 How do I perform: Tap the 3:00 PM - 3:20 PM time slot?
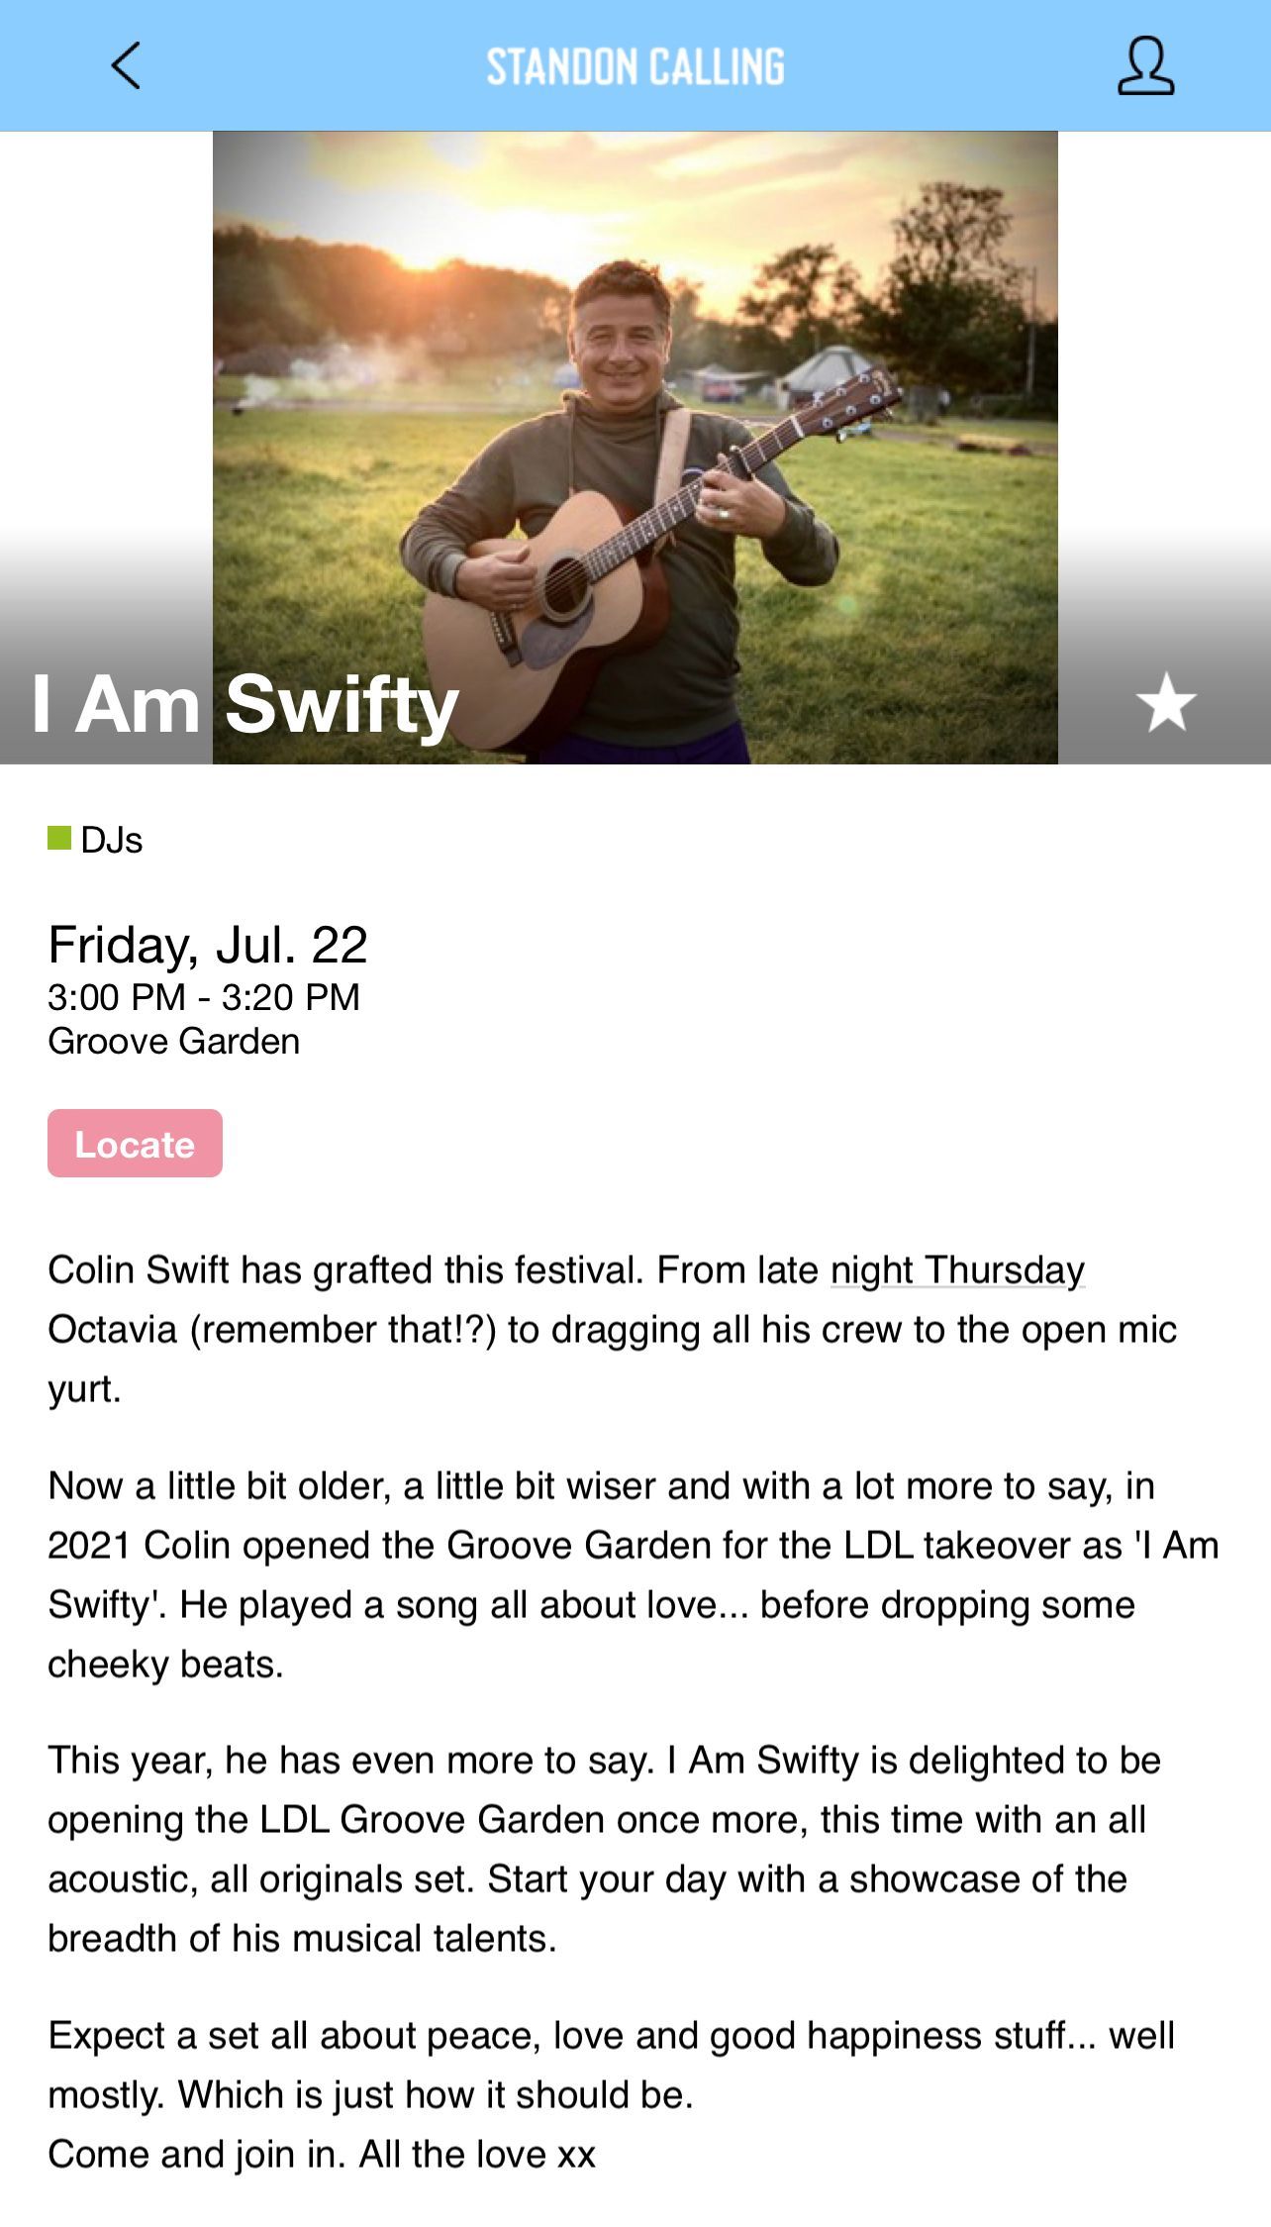click(x=204, y=997)
